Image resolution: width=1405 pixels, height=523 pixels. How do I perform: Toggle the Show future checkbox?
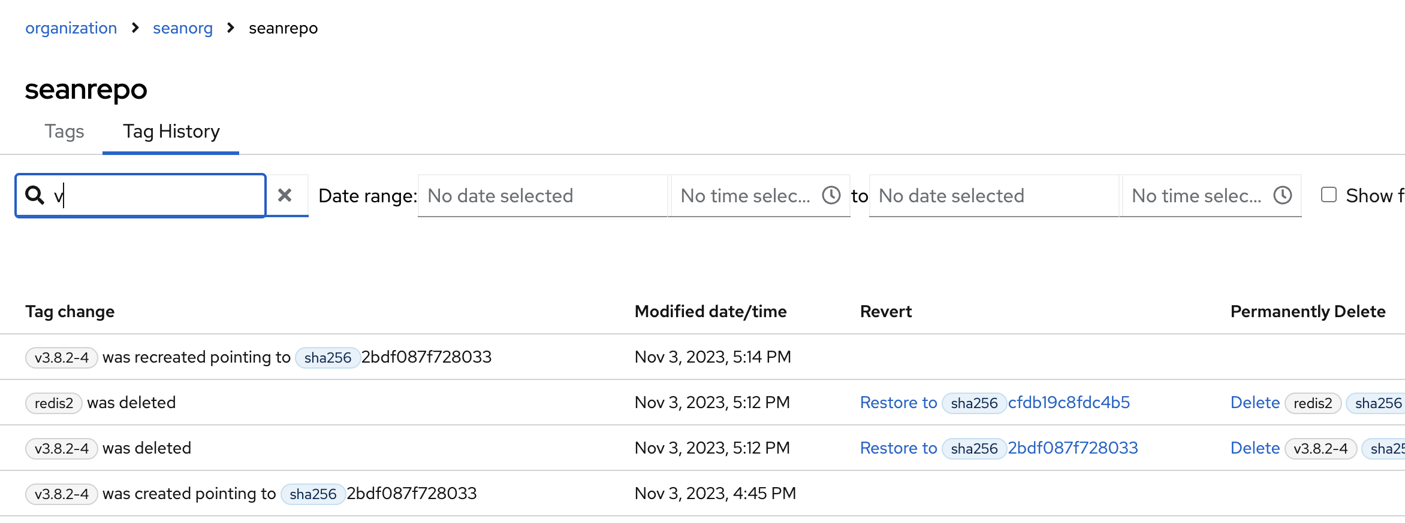pyautogui.click(x=1329, y=194)
